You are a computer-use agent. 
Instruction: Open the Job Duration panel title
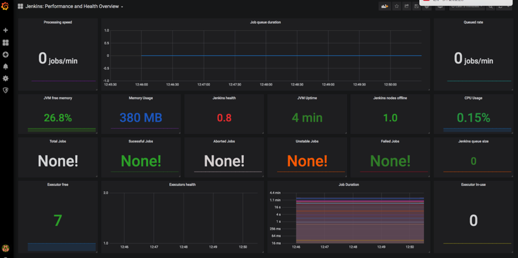(x=349, y=185)
